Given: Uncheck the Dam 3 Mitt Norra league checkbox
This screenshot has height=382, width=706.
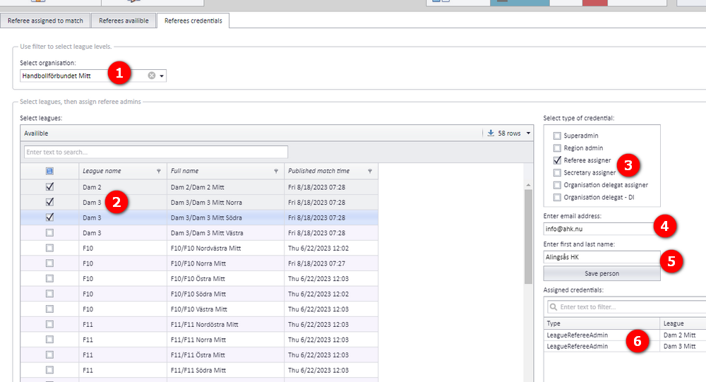Looking at the screenshot, I should [x=49, y=202].
